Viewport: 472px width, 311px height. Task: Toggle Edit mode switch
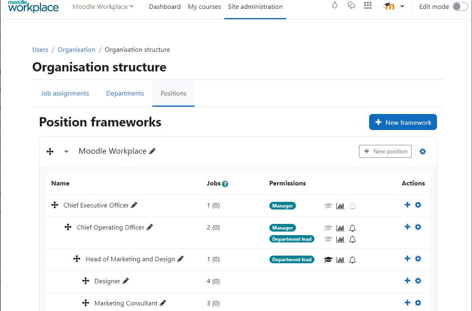[x=460, y=6]
